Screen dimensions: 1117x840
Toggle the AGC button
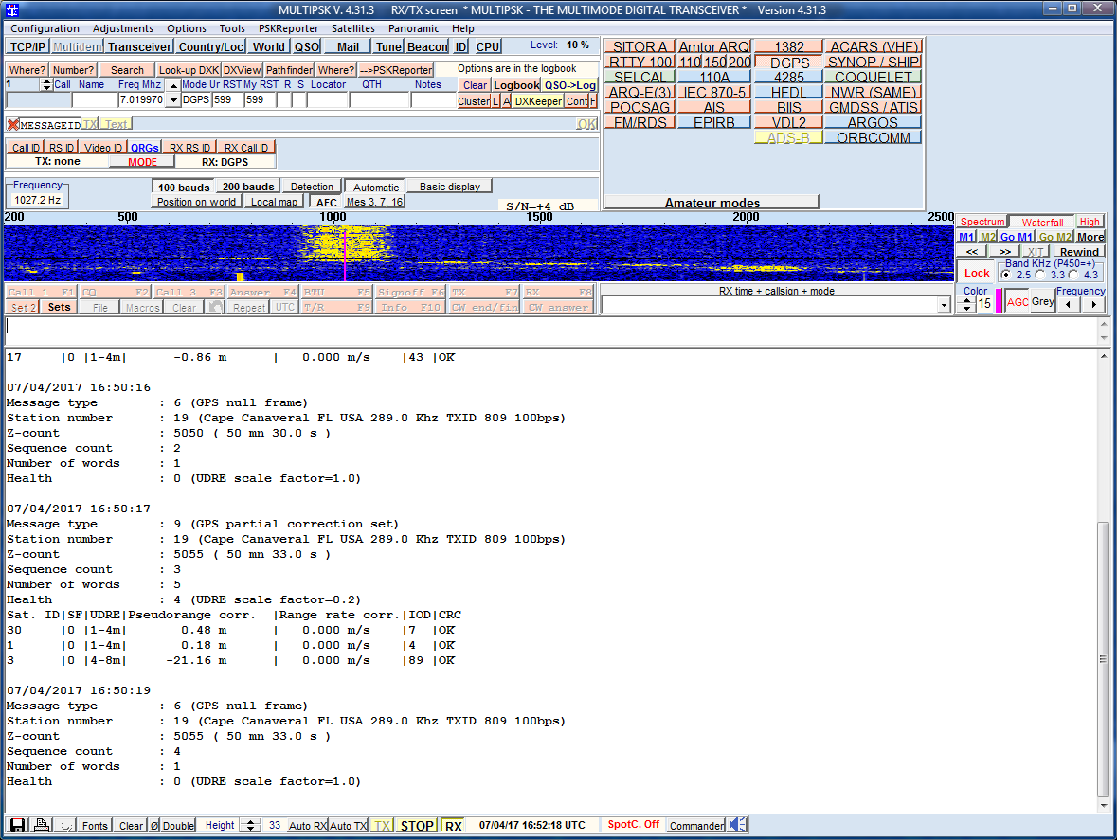point(1018,302)
